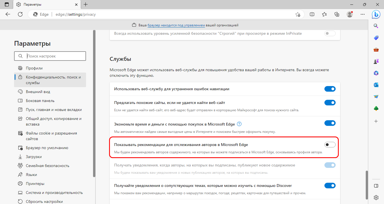
Task: Open the user profile avatar
Action: [350, 14]
